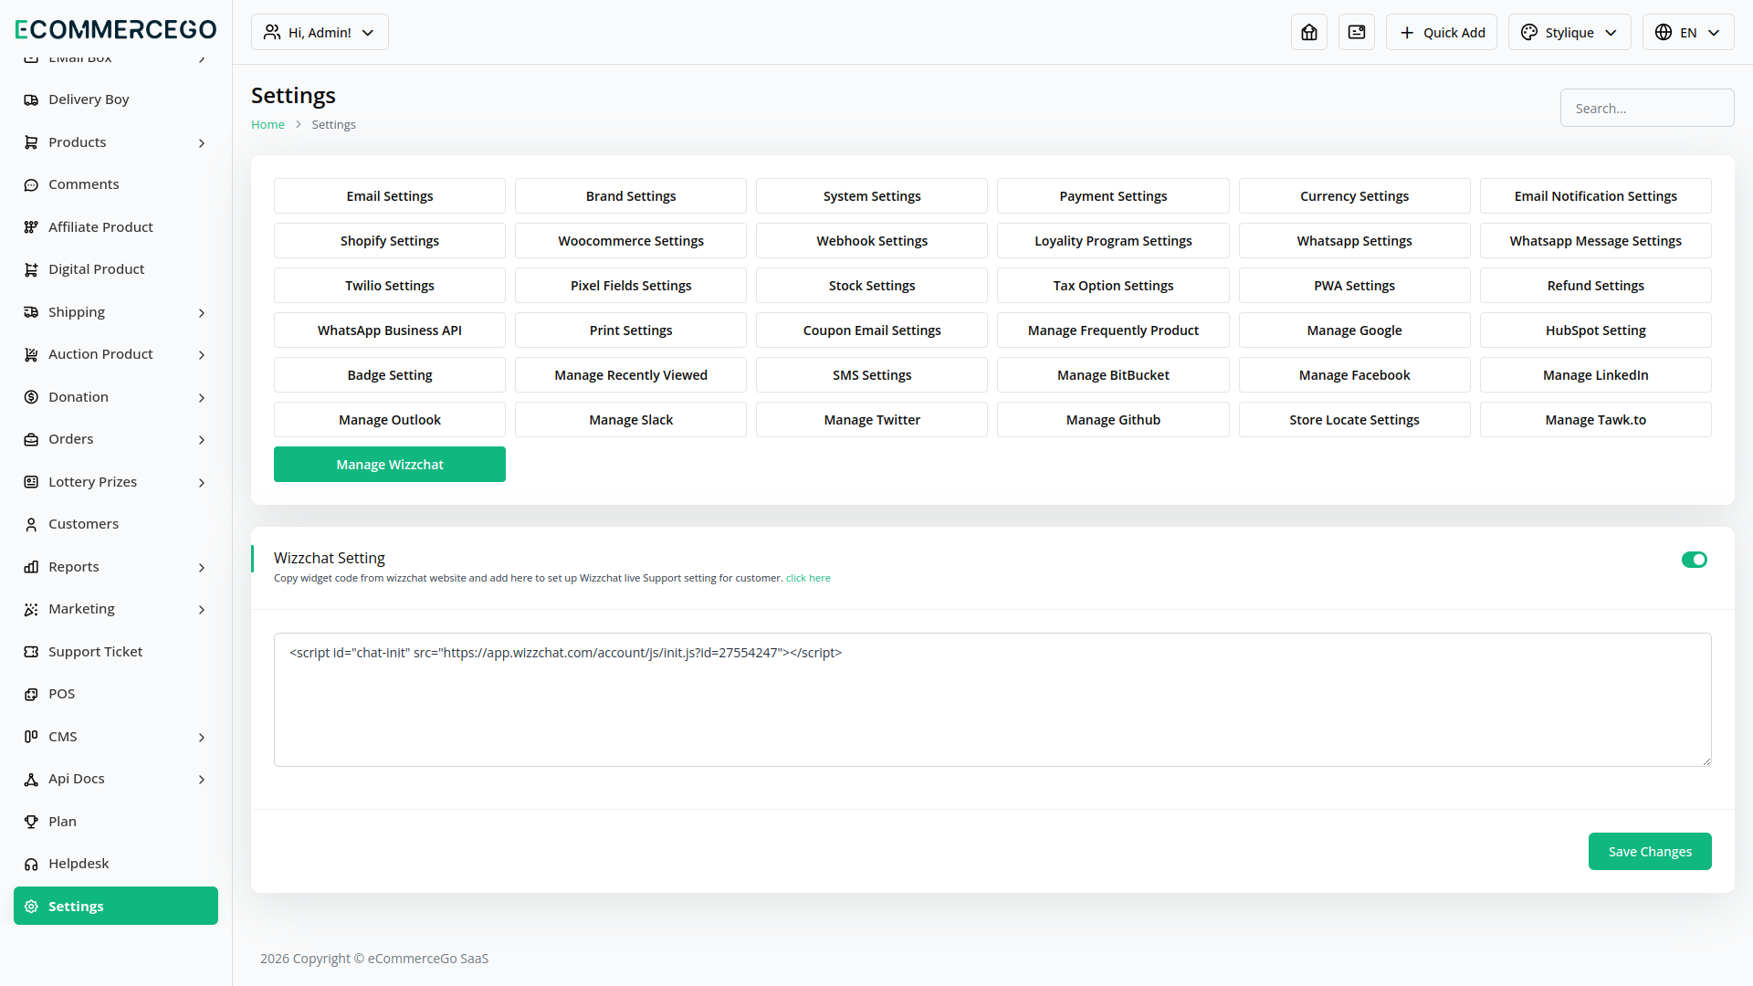1753x986 pixels.
Task: Click the Settings gear icon in sidebar
Action: 31,907
